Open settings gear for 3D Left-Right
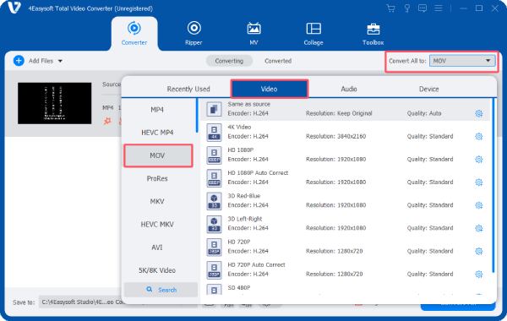The height and width of the screenshot is (321, 507). (x=479, y=228)
